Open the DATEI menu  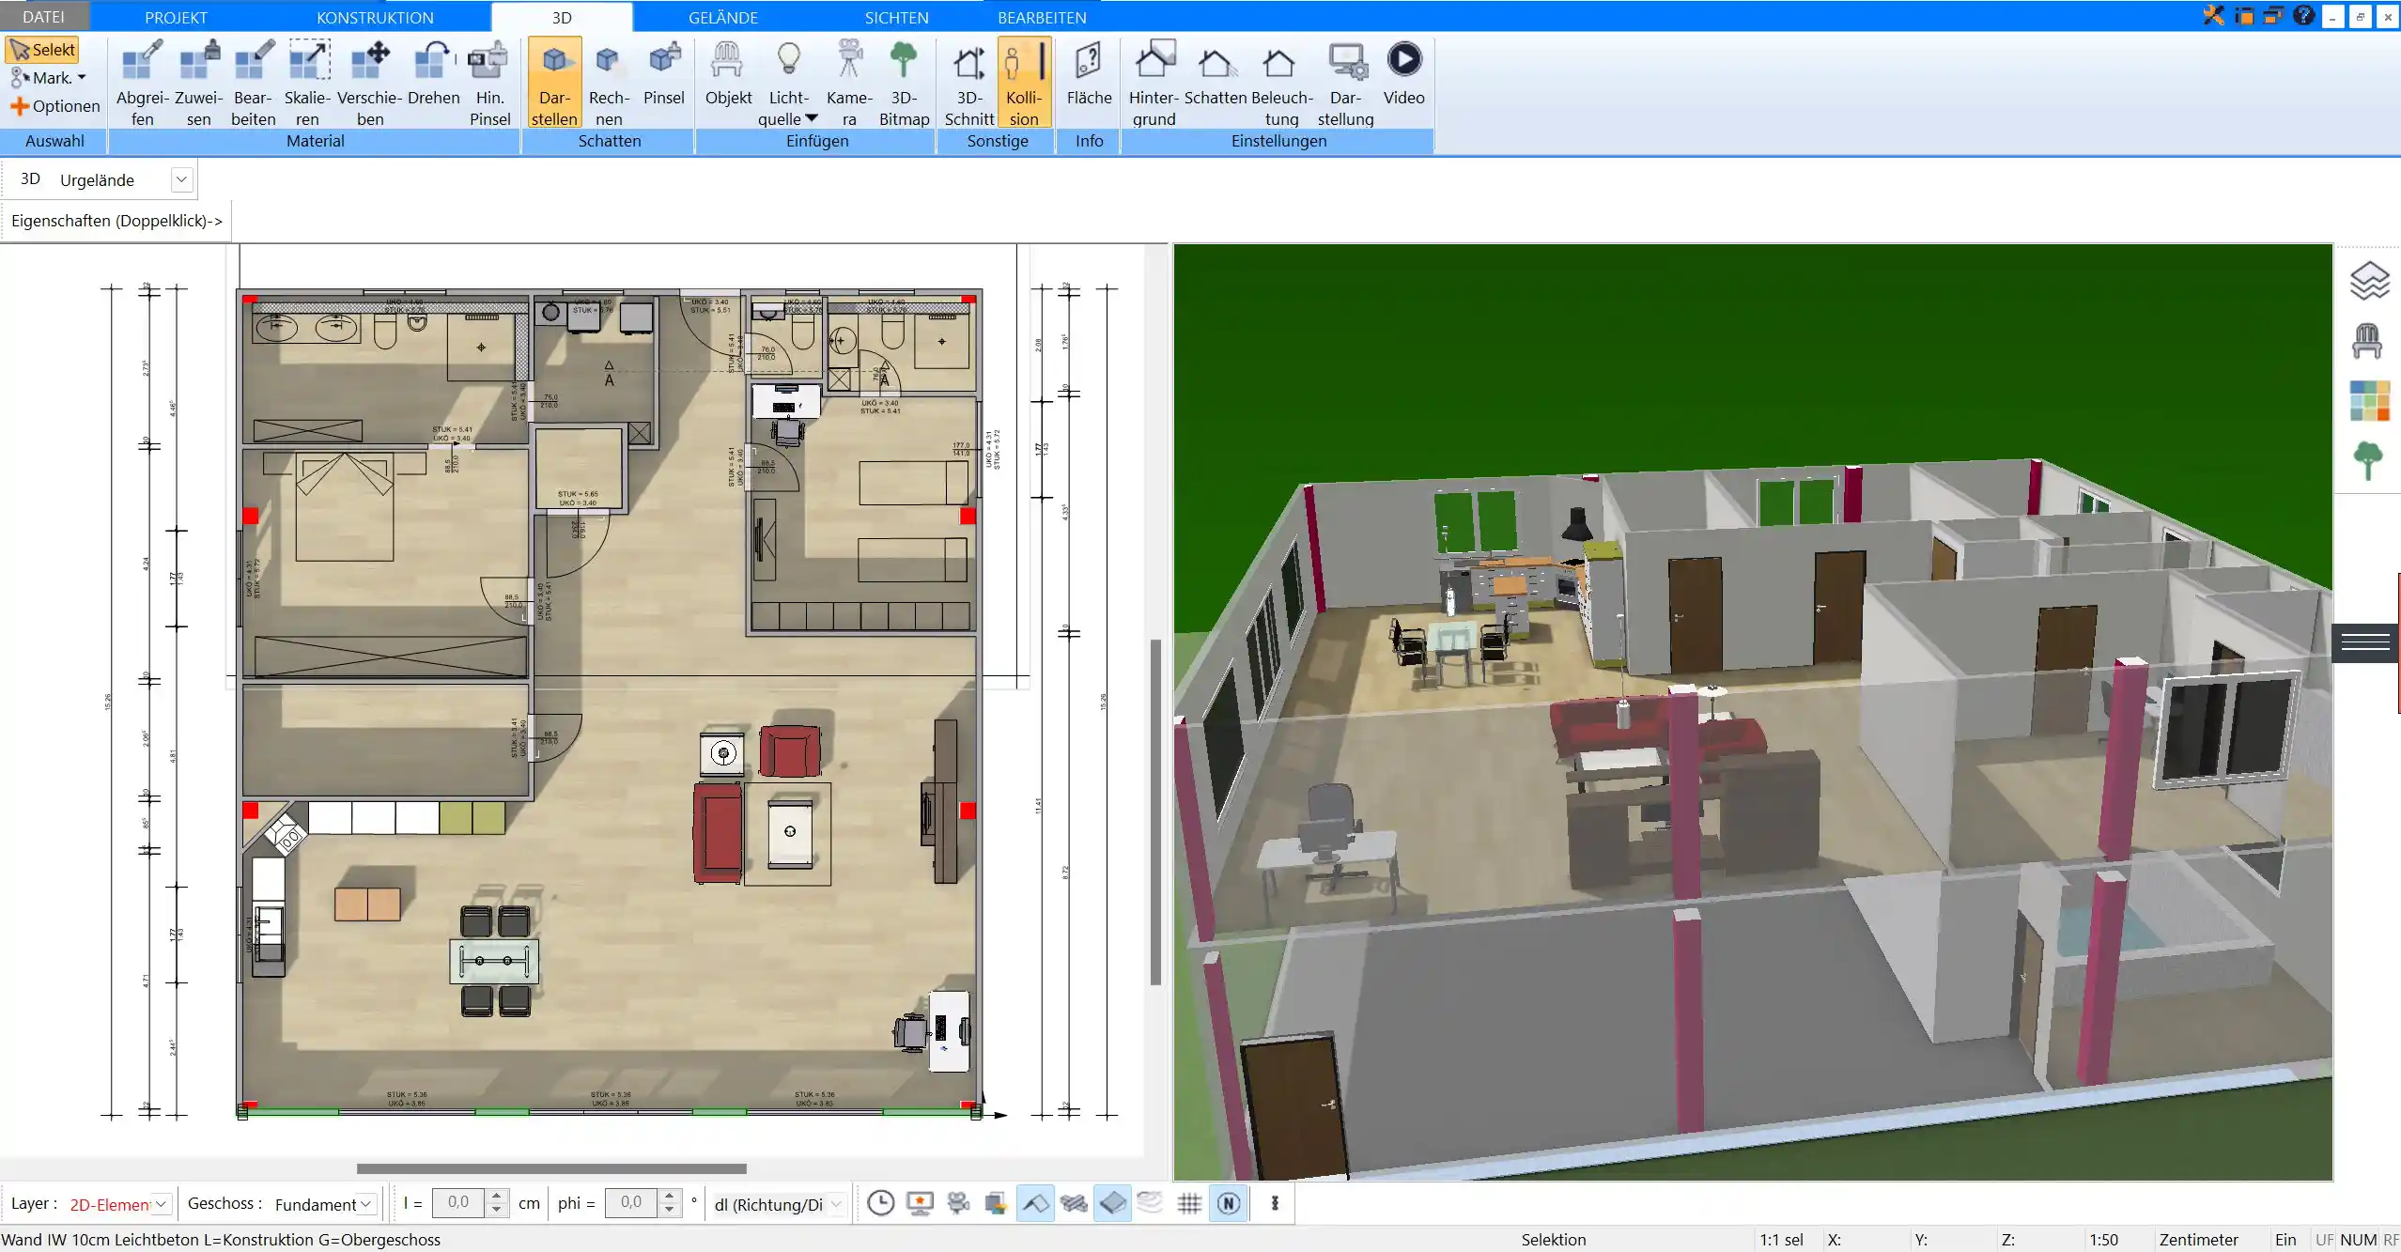[43, 17]
